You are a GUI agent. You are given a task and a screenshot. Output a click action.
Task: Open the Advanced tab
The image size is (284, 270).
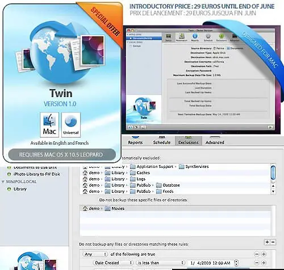(215, 141)
